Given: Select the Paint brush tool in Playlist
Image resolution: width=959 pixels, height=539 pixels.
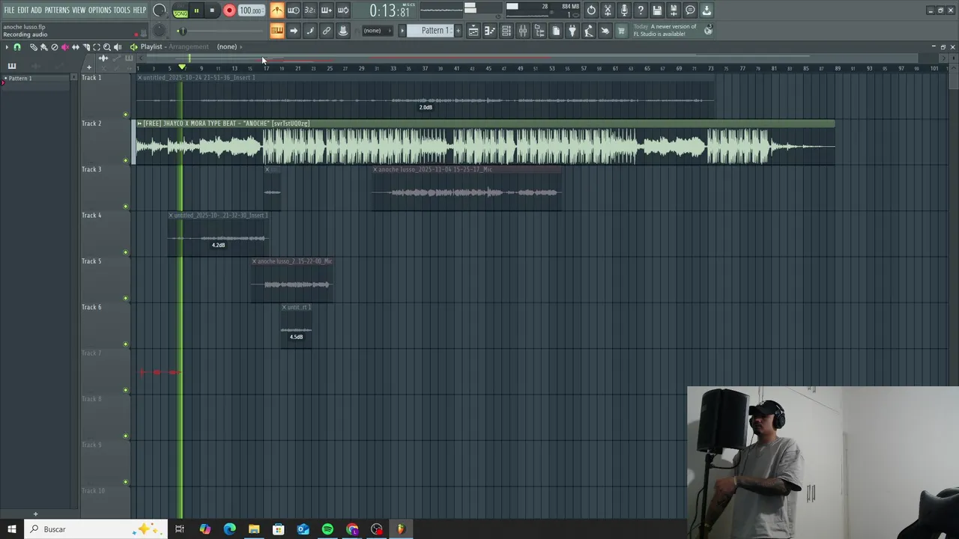Looking at the screenshot, I should (44, 47).
